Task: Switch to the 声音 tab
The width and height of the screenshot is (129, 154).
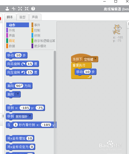Action: pyautogui.click(x=35, y=17)
